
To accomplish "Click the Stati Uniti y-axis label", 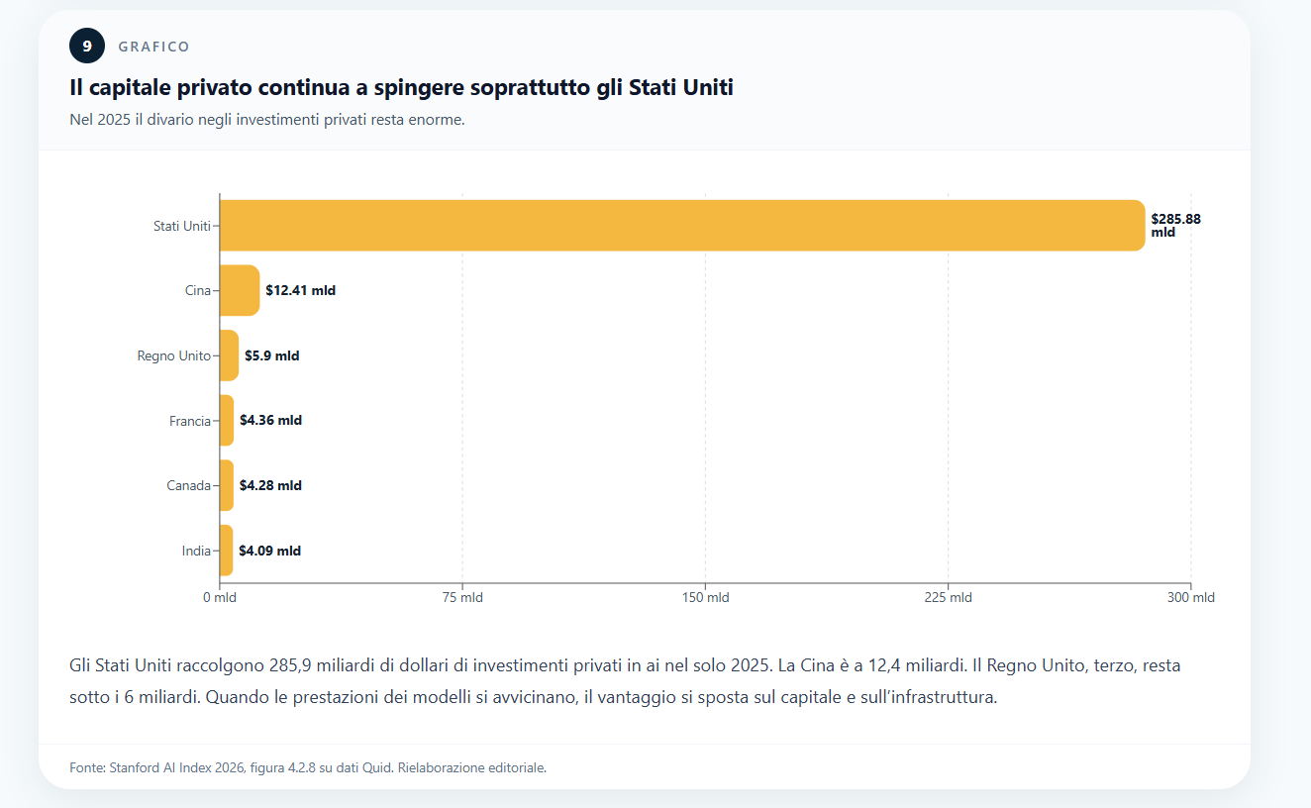I will [x=181, y=226].
